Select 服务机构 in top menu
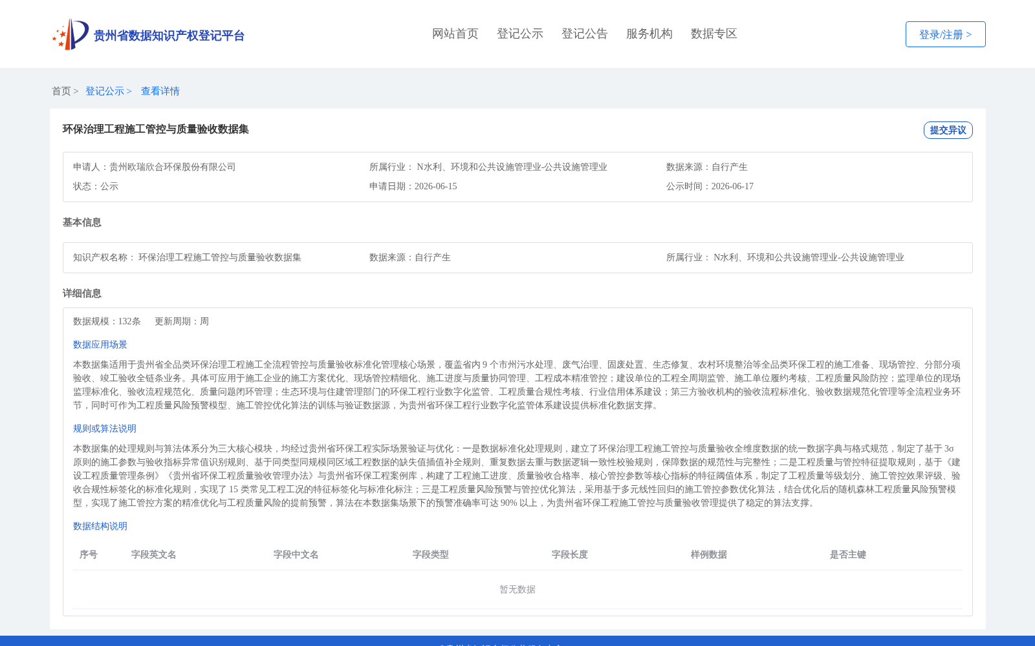The height and width of the screenshot is (646, 1035). [649, 34]
